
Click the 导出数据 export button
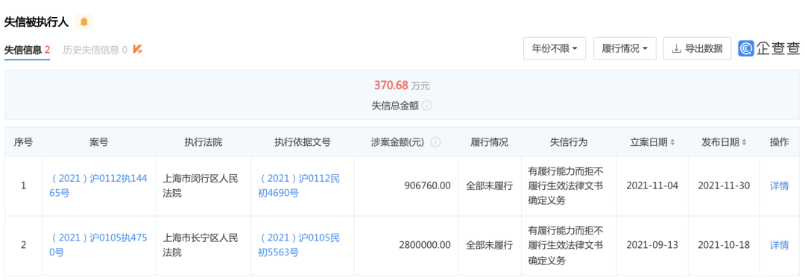click(697, 48)
